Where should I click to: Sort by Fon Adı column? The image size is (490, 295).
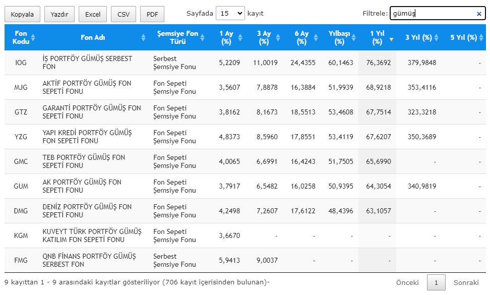pyautogui.click(x=94, y=37)
